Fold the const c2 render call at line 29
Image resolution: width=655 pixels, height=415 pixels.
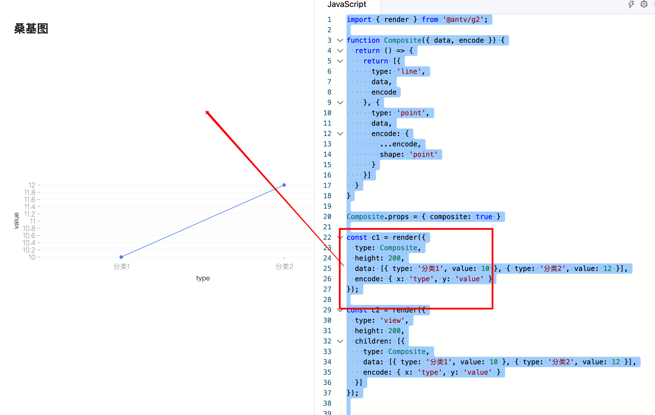[340, 310]
